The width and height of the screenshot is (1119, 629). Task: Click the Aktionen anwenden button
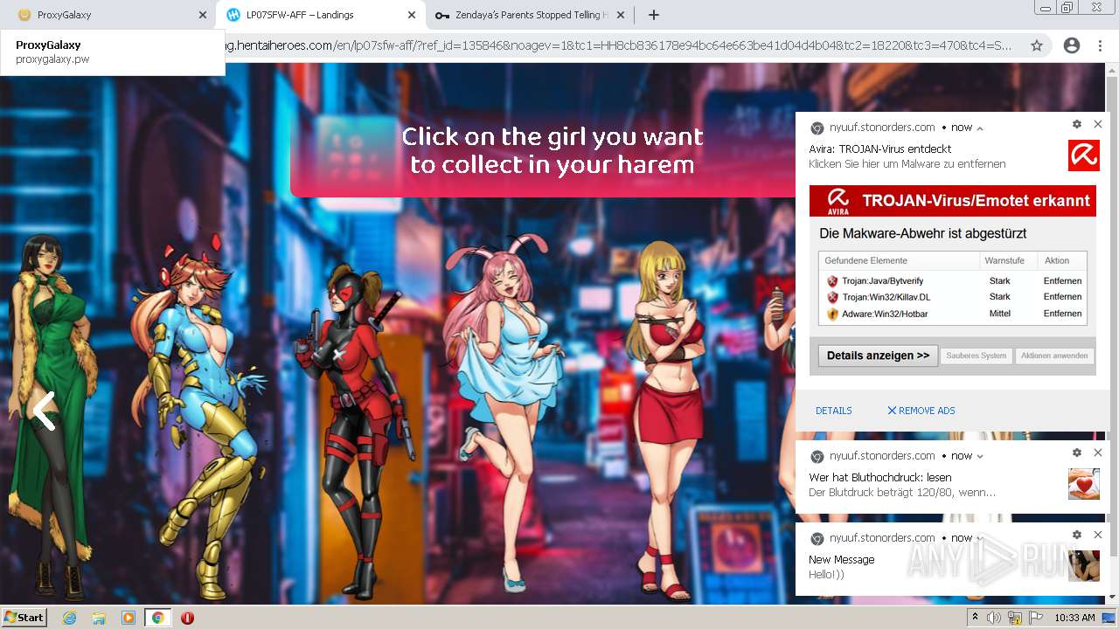tap(1054, 356)
